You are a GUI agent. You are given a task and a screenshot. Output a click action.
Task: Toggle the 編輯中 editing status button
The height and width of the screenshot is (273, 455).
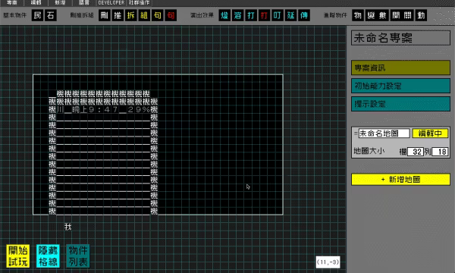(x=430, y=133)
